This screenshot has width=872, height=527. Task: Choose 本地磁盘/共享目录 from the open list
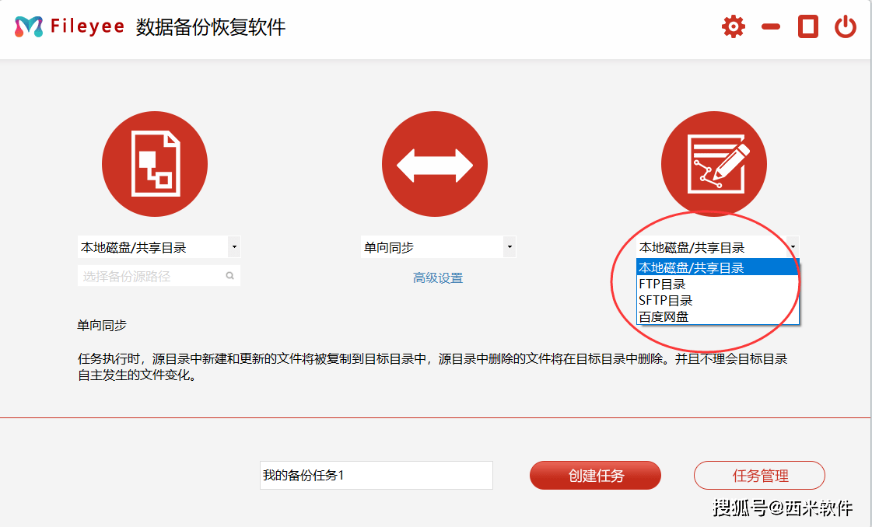click(x=717, y=267)
